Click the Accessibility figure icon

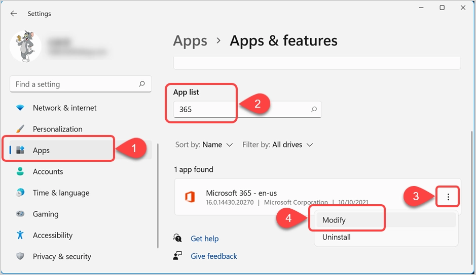click(20, 235)
